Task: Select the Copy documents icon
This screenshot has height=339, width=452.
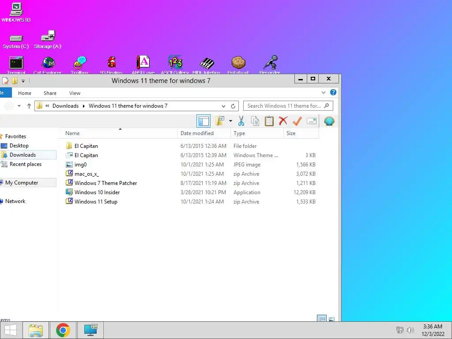Action: pyautogui.click(x=255, y=121)
